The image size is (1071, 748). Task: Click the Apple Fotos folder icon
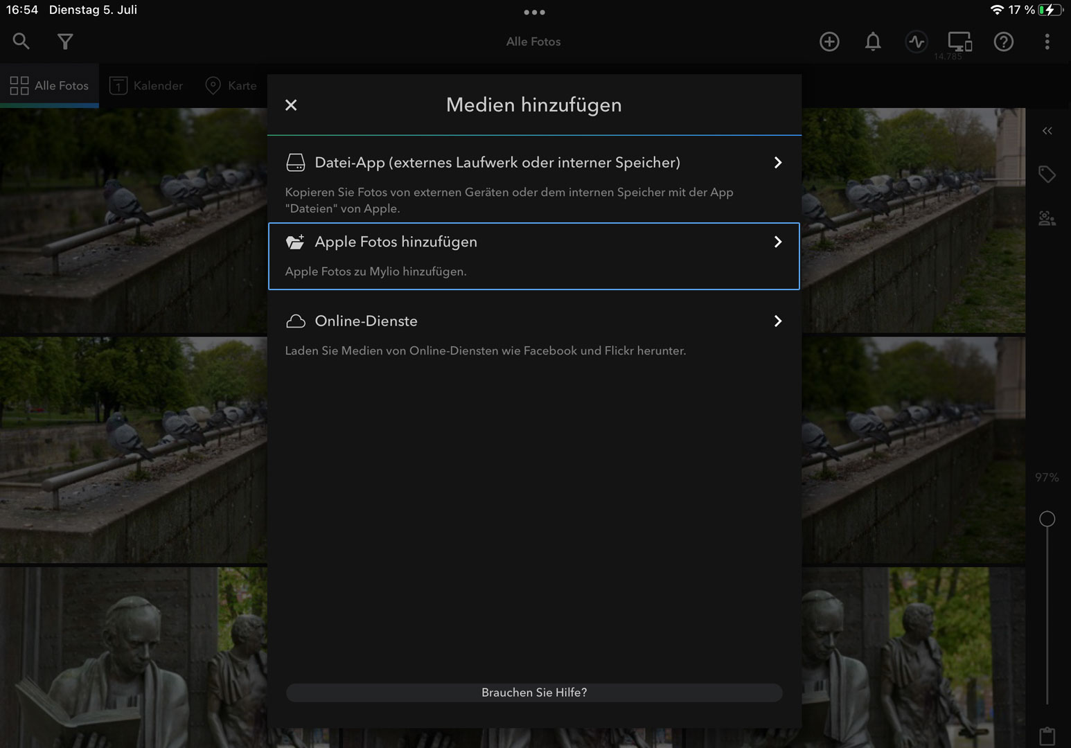point(296,242)
